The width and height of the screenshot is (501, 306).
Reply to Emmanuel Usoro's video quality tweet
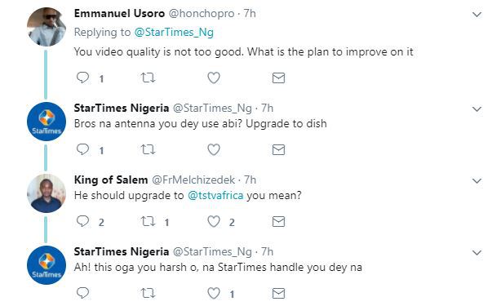coord(82,78)
